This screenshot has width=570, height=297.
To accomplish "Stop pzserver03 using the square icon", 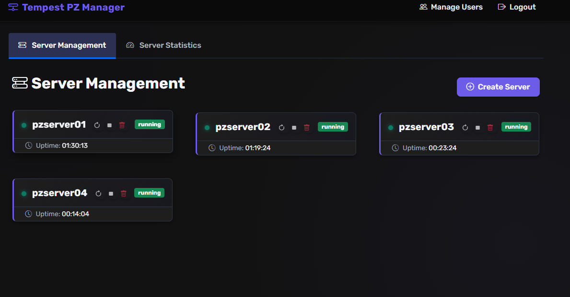I will point(477,128).
